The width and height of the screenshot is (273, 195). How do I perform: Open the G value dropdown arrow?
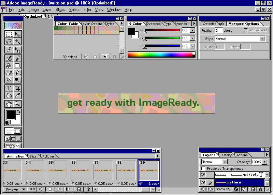pos(192,38)
